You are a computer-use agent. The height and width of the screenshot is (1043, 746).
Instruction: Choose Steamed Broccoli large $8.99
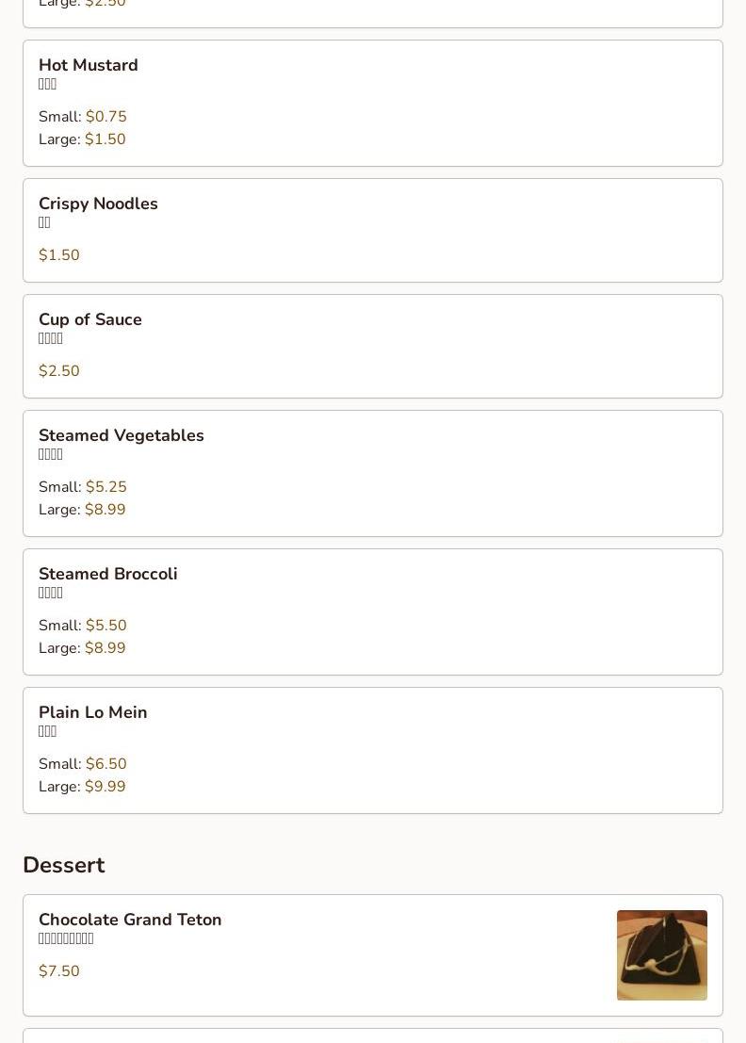[105, 648]
